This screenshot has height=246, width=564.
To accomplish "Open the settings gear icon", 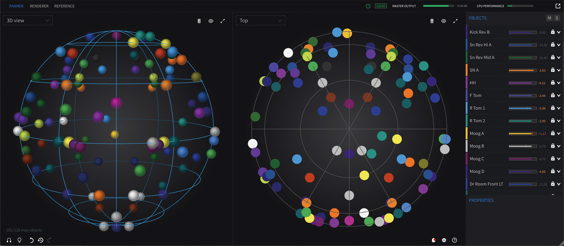I will (444, 240).
